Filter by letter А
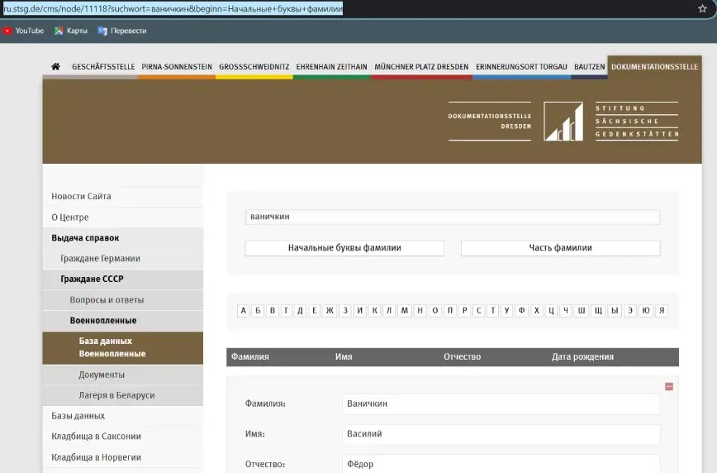The height and width of the screenshot is (473, 717). click(x=243, y=311)
